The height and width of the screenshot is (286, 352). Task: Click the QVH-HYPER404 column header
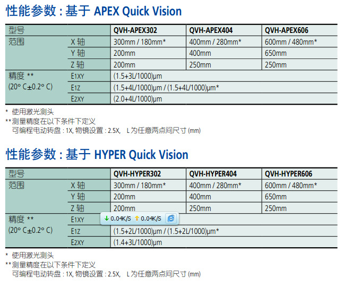point(213,174)
